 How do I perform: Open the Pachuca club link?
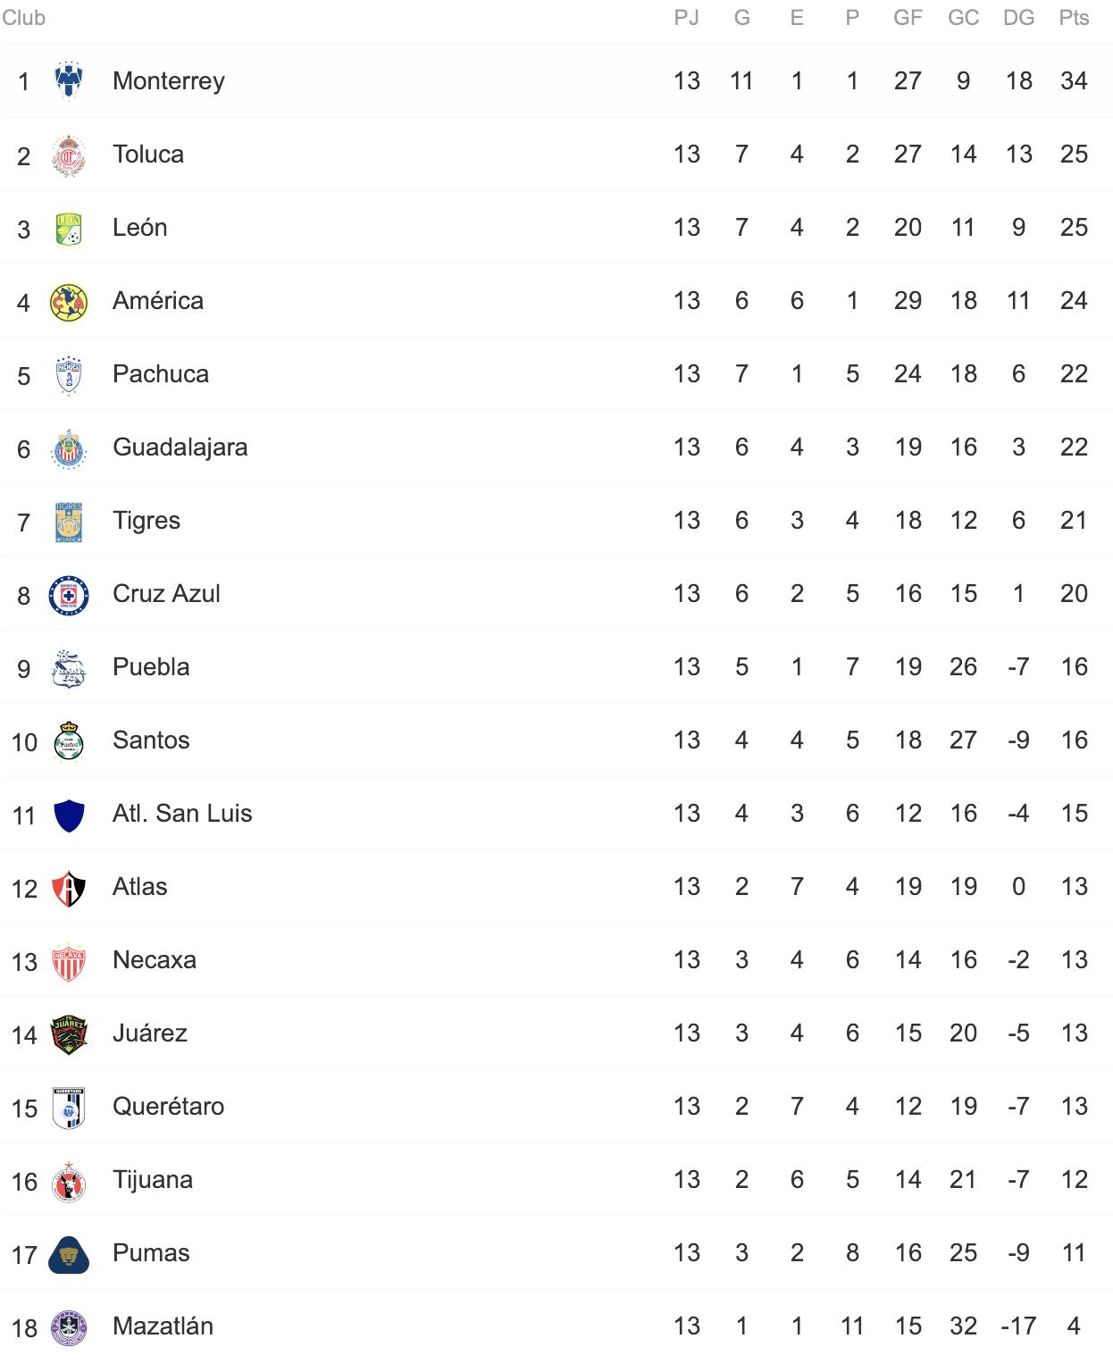pyautogui.click(x=161, y=374)
